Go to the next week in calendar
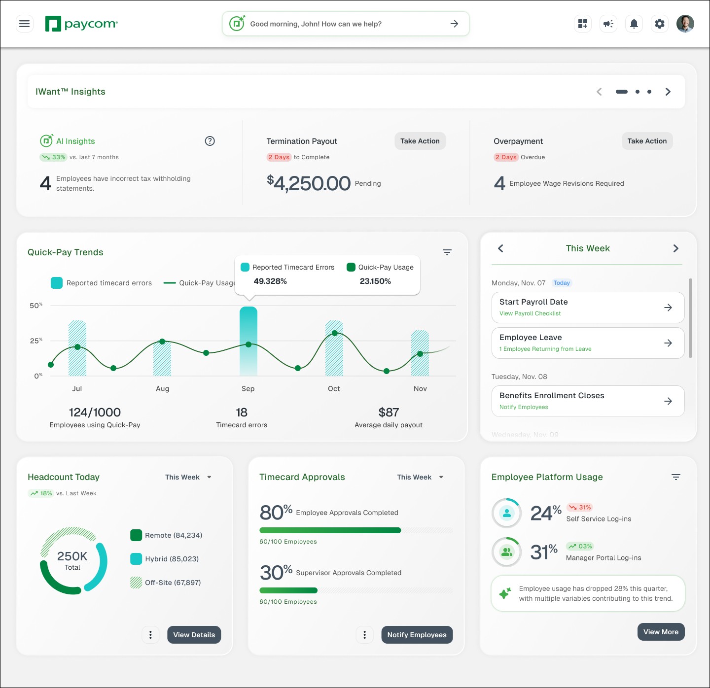710x688 pixels. (x=676, y=248)
